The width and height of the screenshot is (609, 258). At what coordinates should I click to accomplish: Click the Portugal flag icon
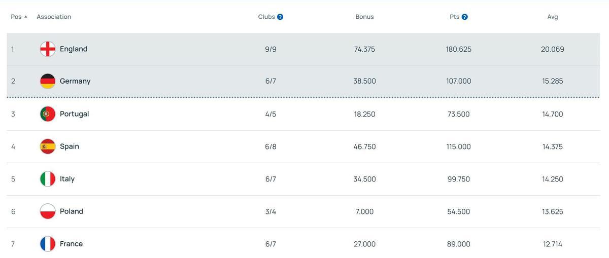point(48,114)
